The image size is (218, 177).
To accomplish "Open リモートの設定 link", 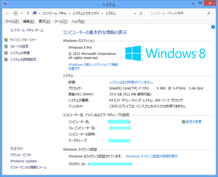I will click(x=19, y=46).
